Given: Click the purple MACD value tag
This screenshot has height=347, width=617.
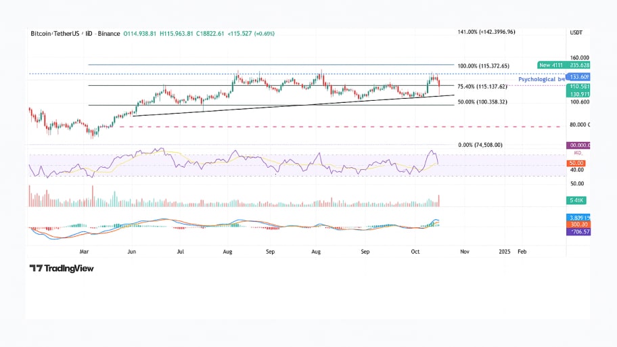Looking at the screenshot, I should pos(579,231).
